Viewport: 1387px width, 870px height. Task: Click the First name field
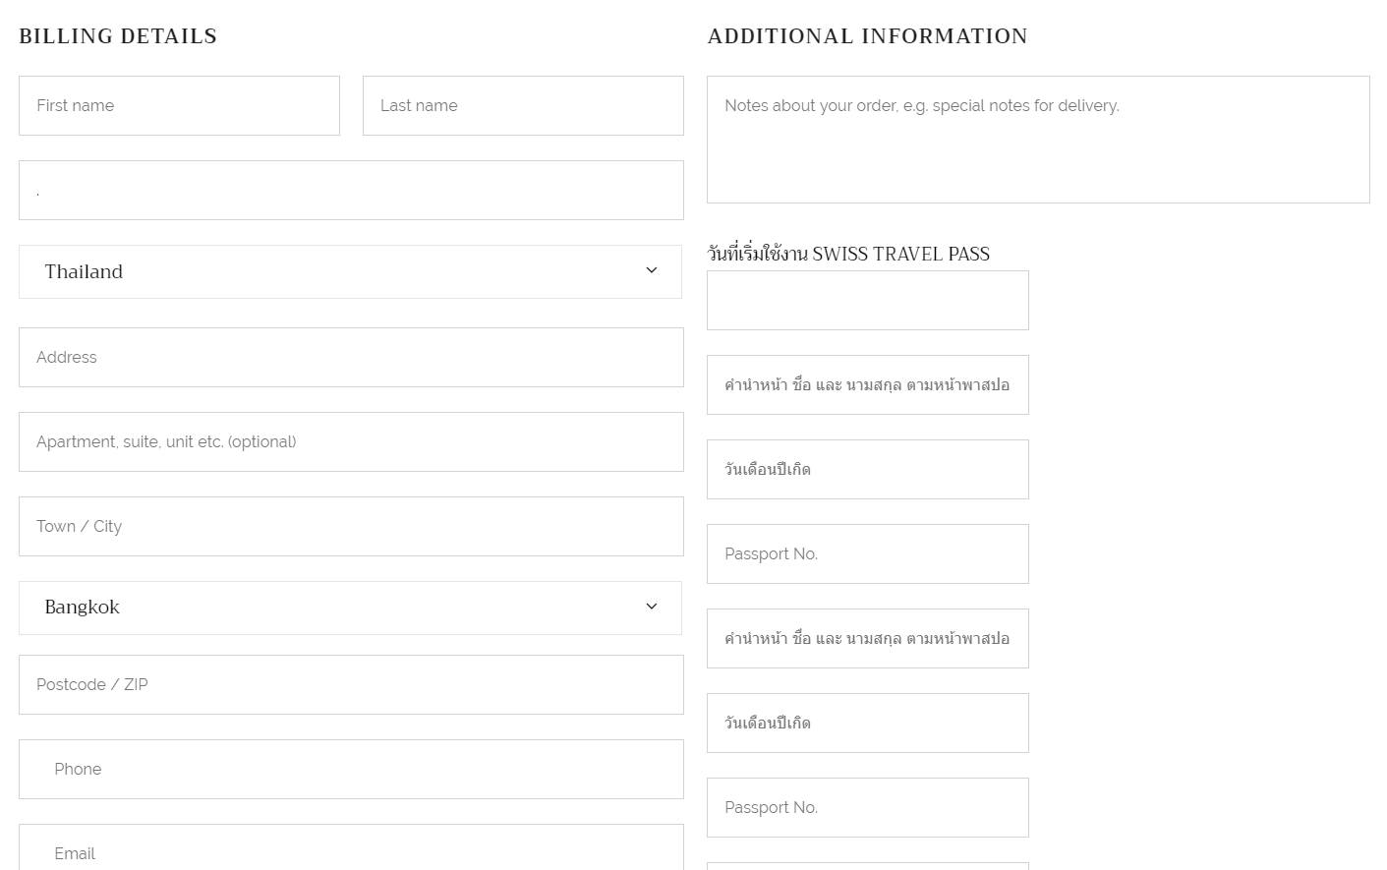pos(179,106)
